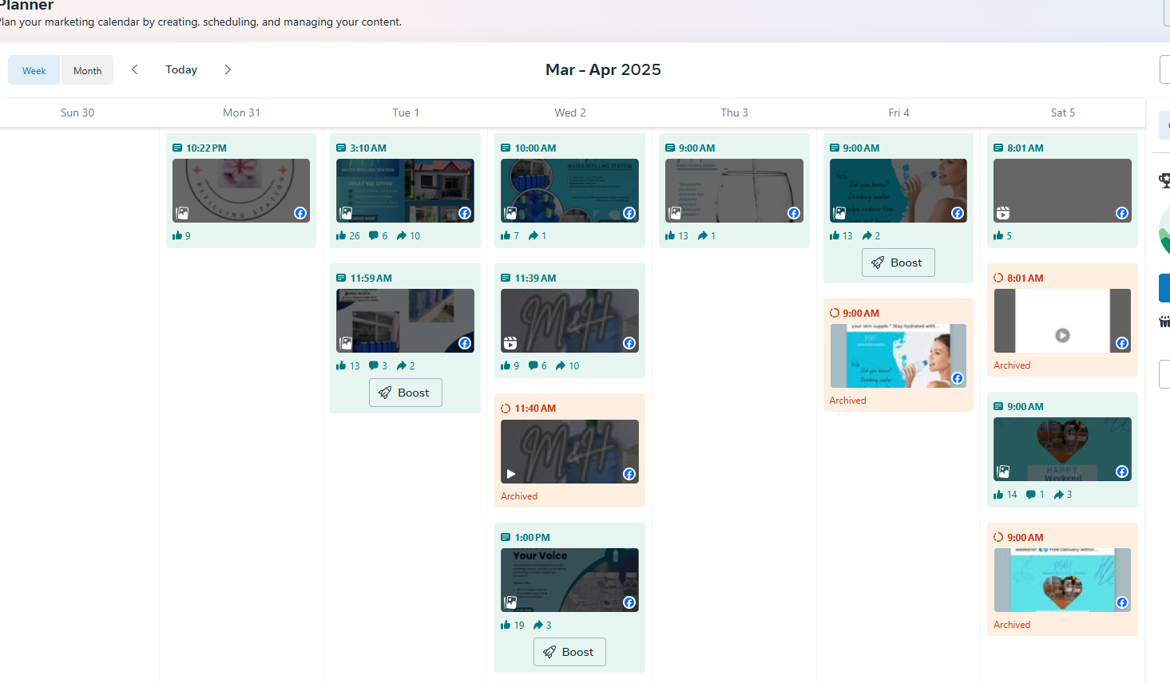The image size is (1170, 683).
Task: Select the Mon 31 column header
Action: click(x=241, y=113)
